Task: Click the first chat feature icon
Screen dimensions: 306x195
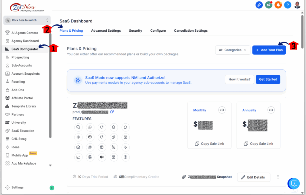Action: [78, 127]
